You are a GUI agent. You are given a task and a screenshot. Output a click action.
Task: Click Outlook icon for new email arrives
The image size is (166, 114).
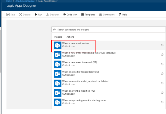[x=57, y=45]
